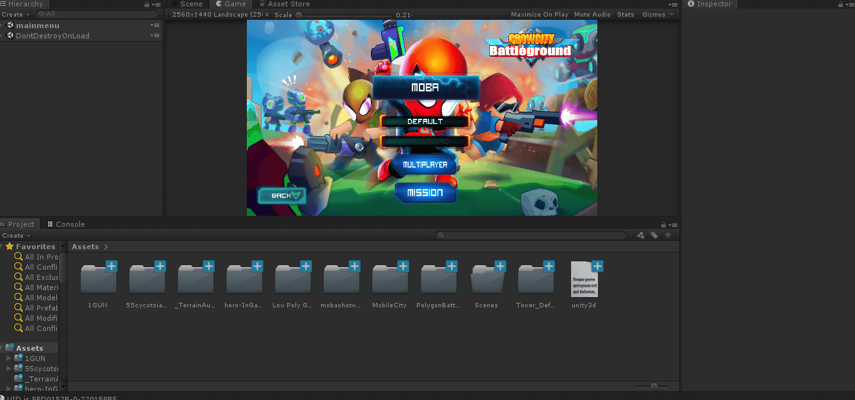Select the Inspector tab
This screenshot has width=855, height=400.
point(709,4)
